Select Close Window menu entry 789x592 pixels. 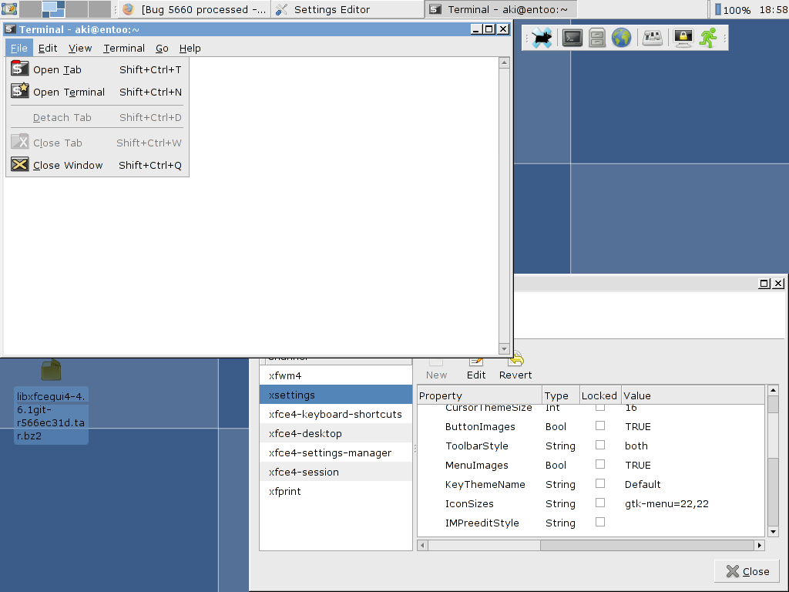pyautogui.click(x=68, y=165)
